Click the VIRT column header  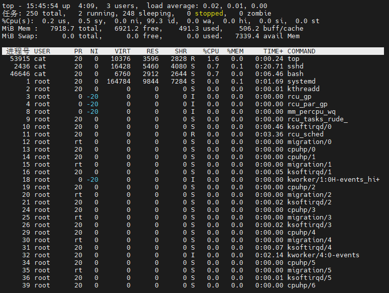click(122, 51)
